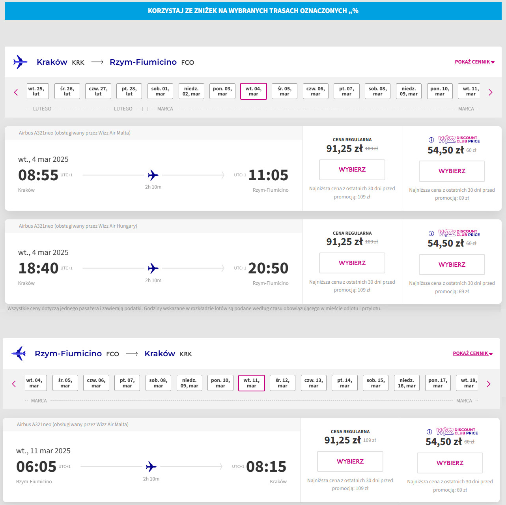Pick outbound date pt. 28, lut
Image resolution: width=506 pixels, height=505 pixels.
(x=129, y=91)
